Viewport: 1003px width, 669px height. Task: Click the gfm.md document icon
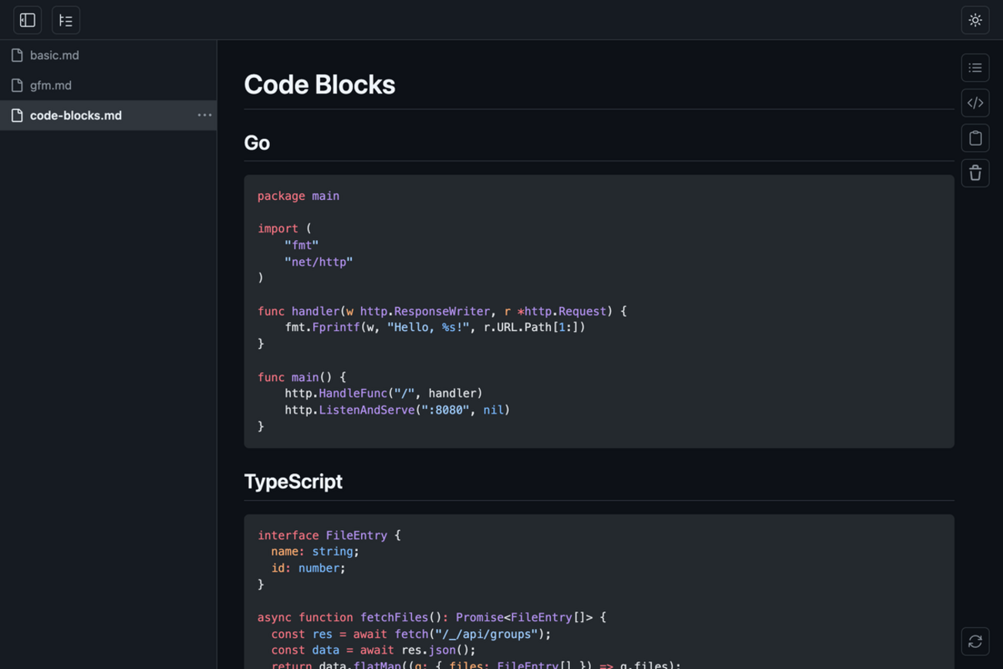17,85
